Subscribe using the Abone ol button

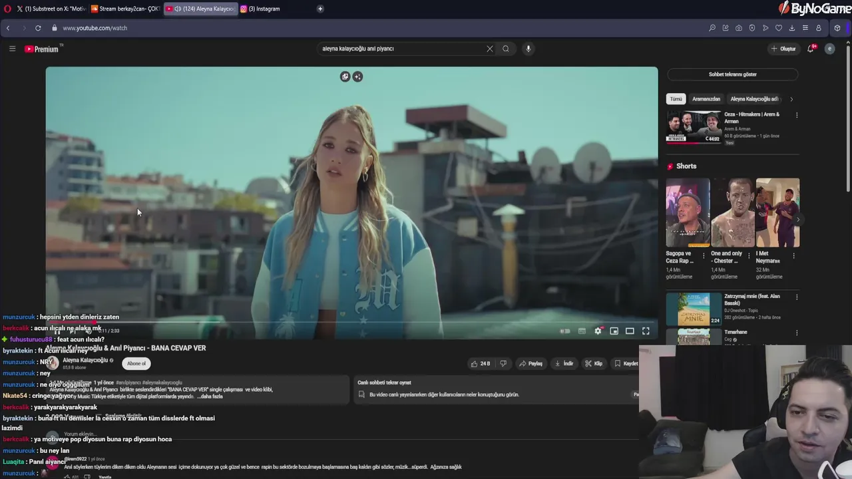click(x=136, y=363)
